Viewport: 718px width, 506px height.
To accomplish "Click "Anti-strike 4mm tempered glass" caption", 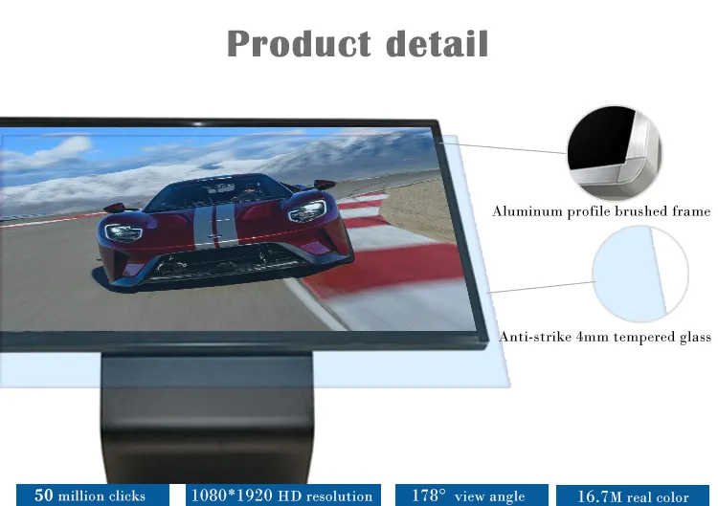I will point(605,338).
